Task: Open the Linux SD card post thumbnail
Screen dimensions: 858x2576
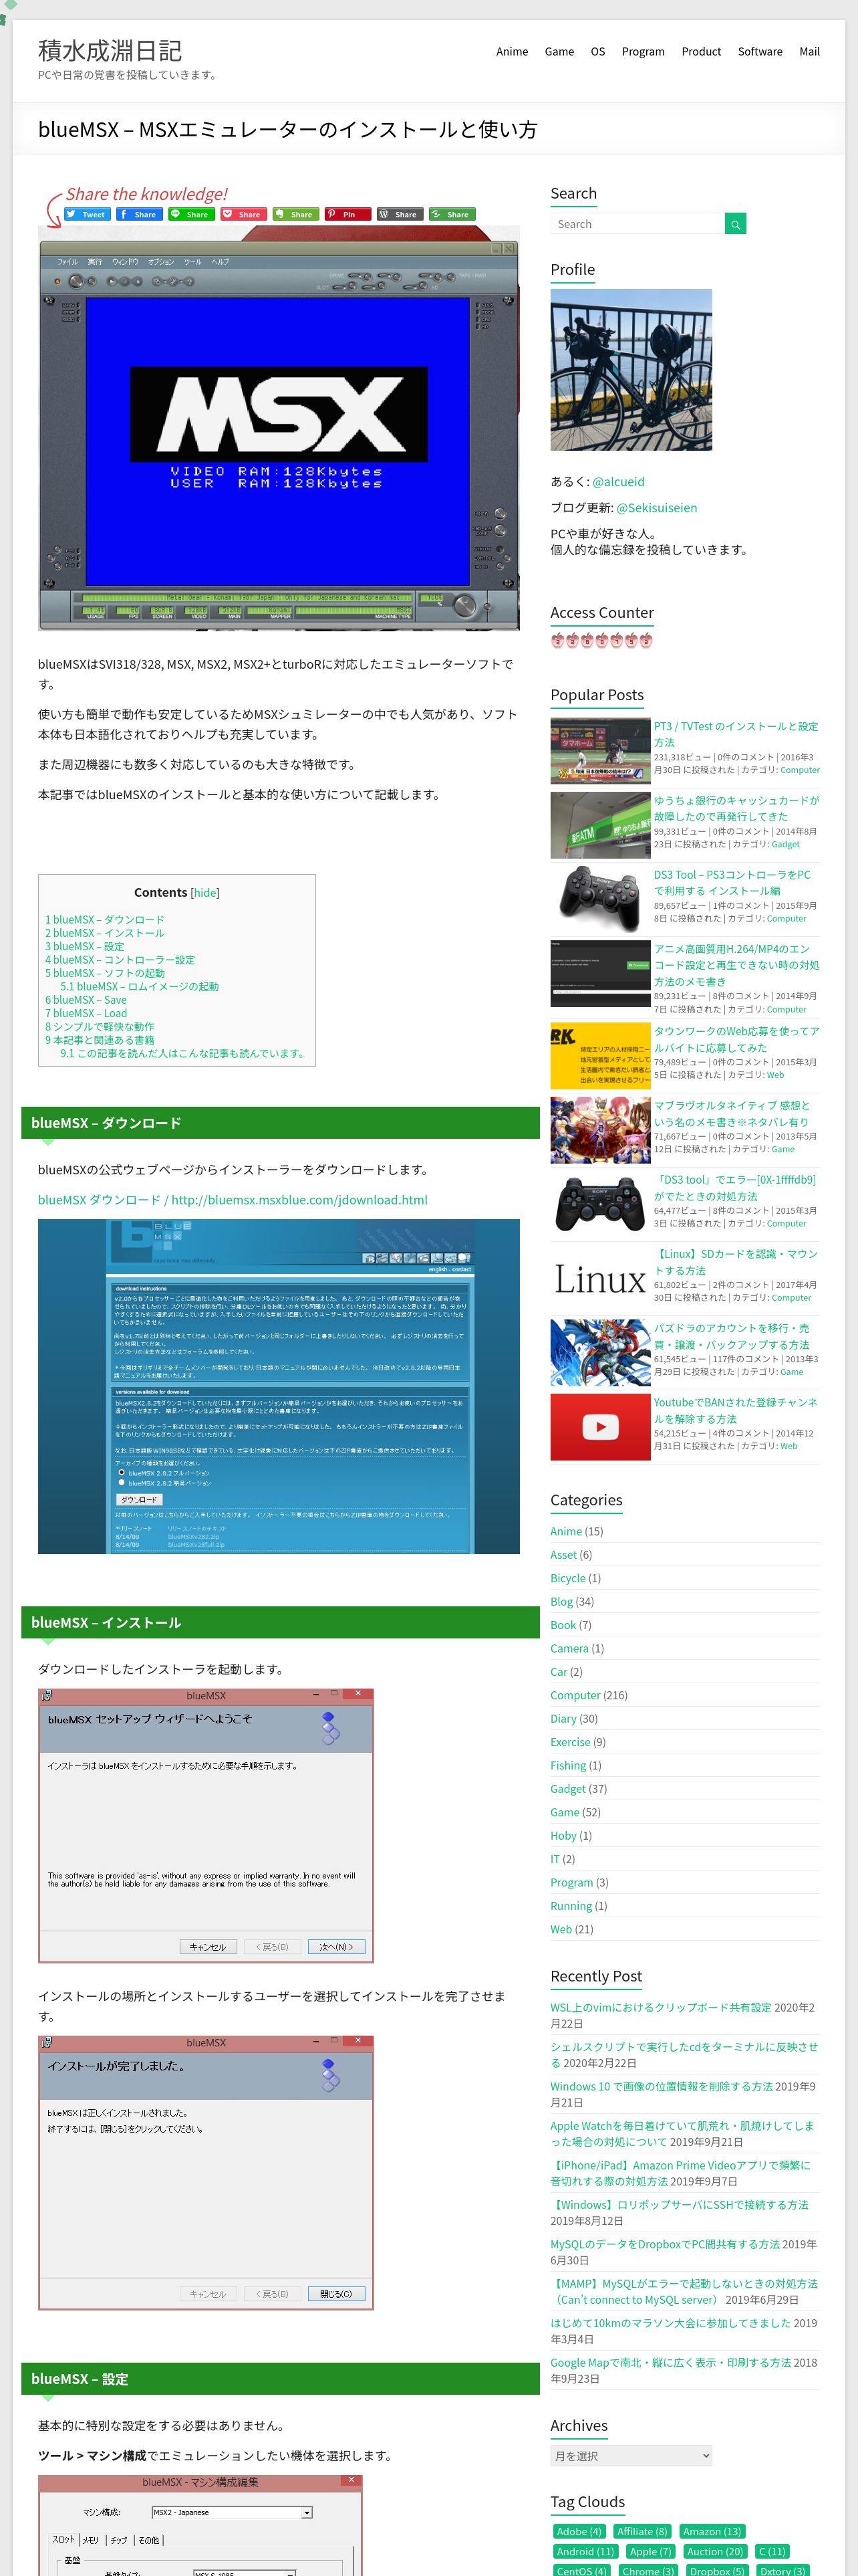Action: click(600, 1279)
